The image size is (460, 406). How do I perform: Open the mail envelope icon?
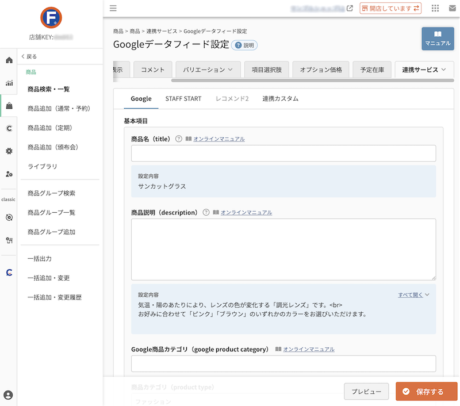click(453, 8)
